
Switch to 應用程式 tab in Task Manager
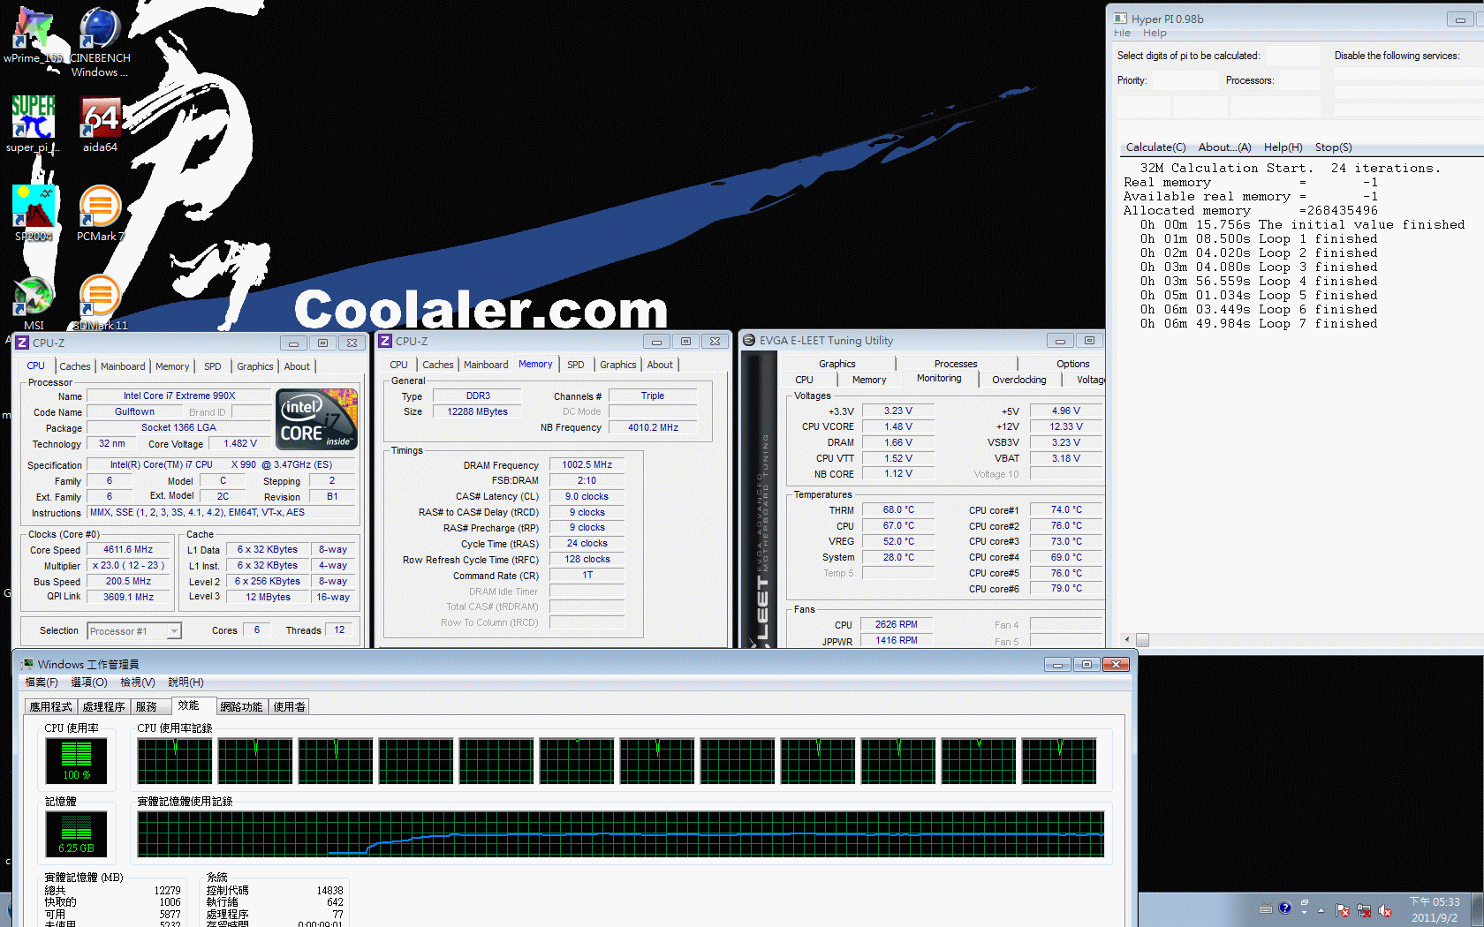(x=50, y=707)
